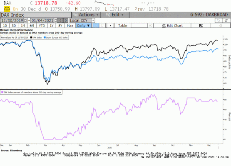
Task: Click purple 200-day average legend swatch
Action: click(x=2, y=93)
